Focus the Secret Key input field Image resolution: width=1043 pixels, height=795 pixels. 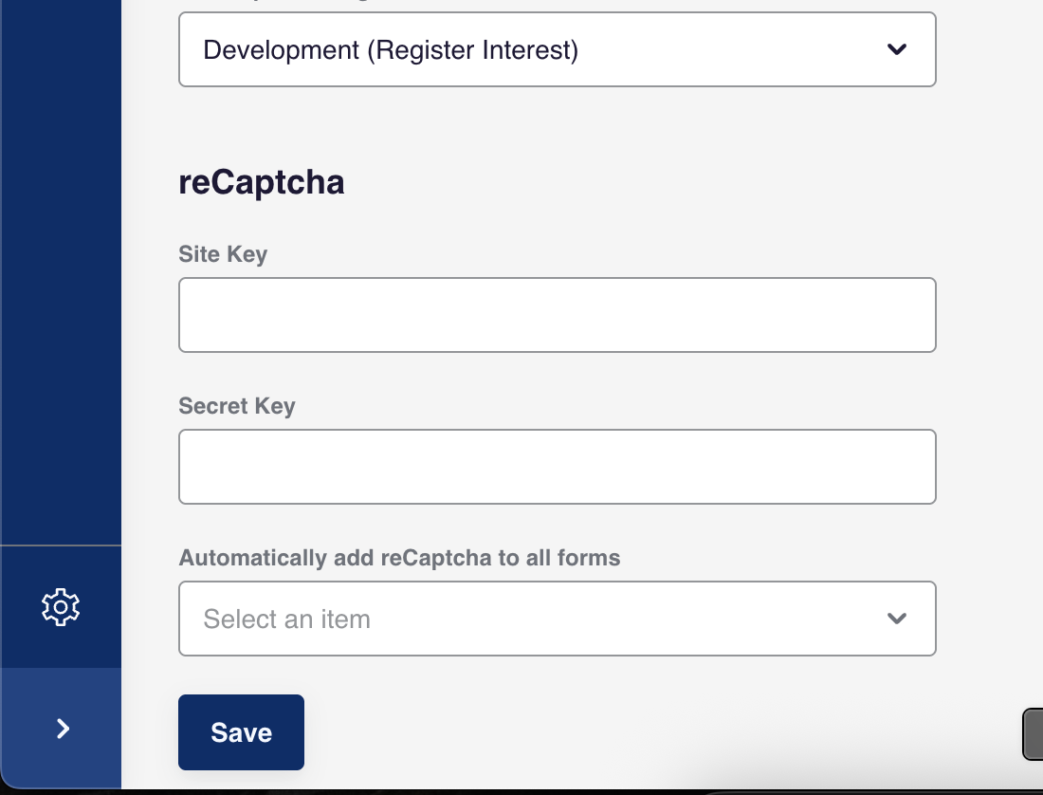click(557, 467)
